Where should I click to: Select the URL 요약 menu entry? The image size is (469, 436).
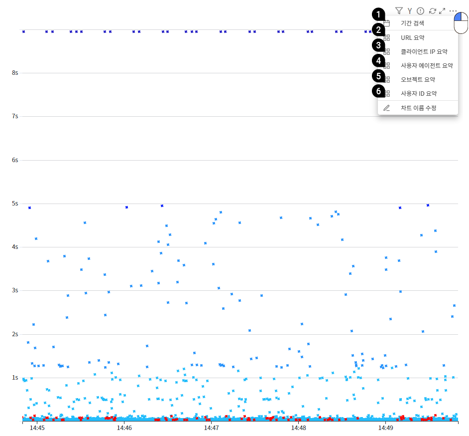(412, 37)
